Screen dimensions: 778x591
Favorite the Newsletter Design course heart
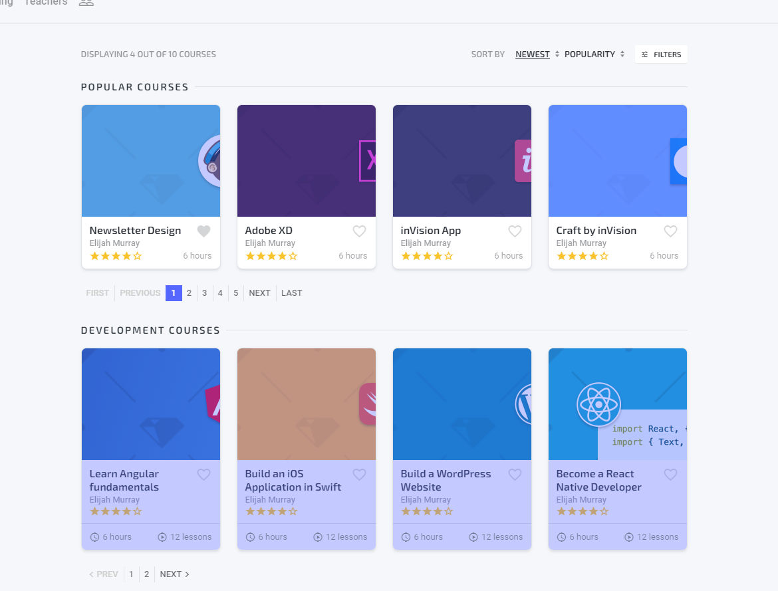[204, 231]
